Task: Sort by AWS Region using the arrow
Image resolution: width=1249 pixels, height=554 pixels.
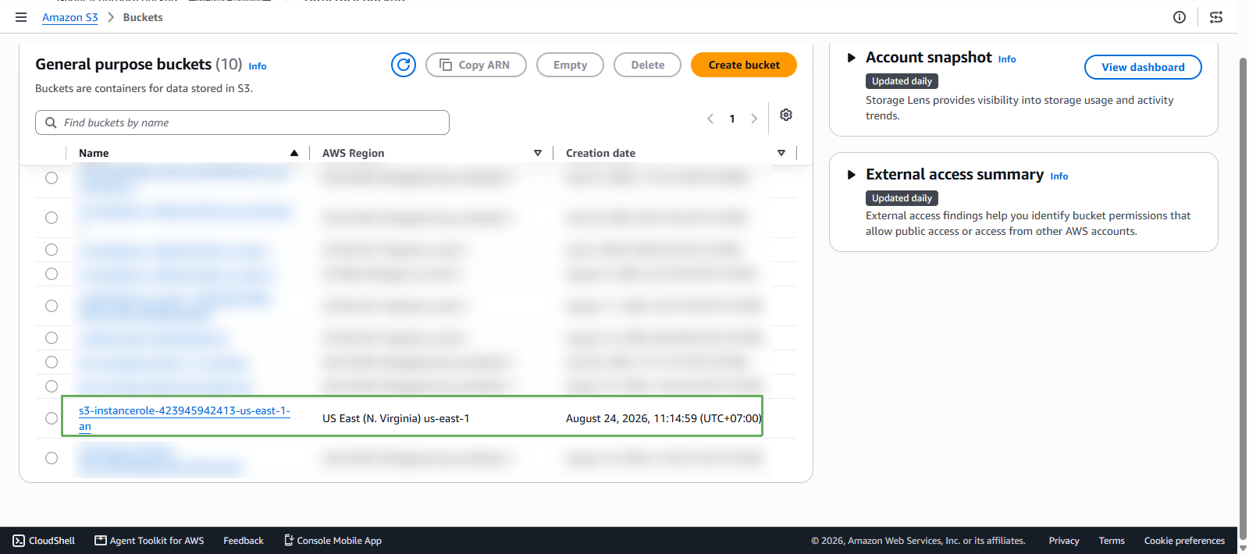Action: (538, 153)
